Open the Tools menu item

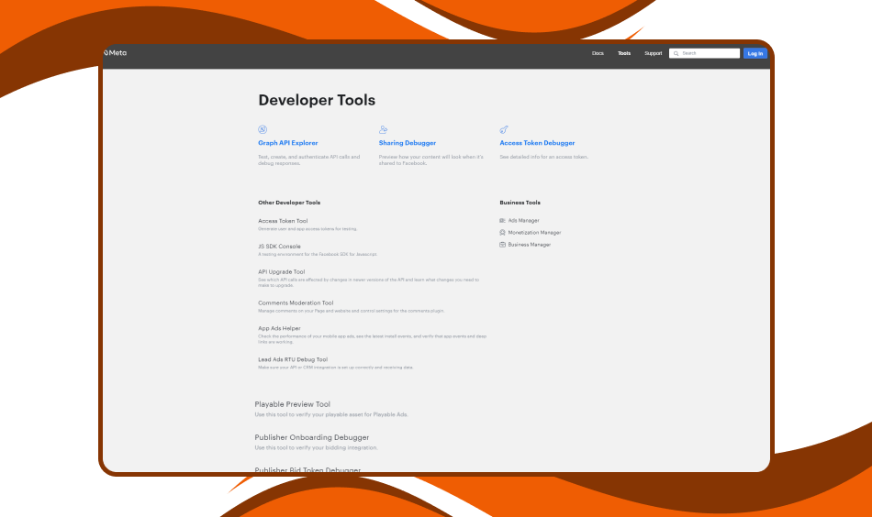[624, 53]
